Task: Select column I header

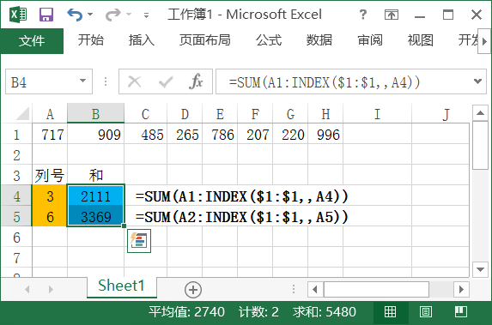Action: [378, 114]
